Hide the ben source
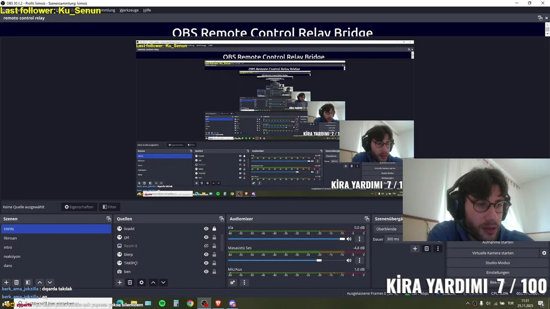The height and width of the screenshot is (309, 550). click(x=206, y=272)
